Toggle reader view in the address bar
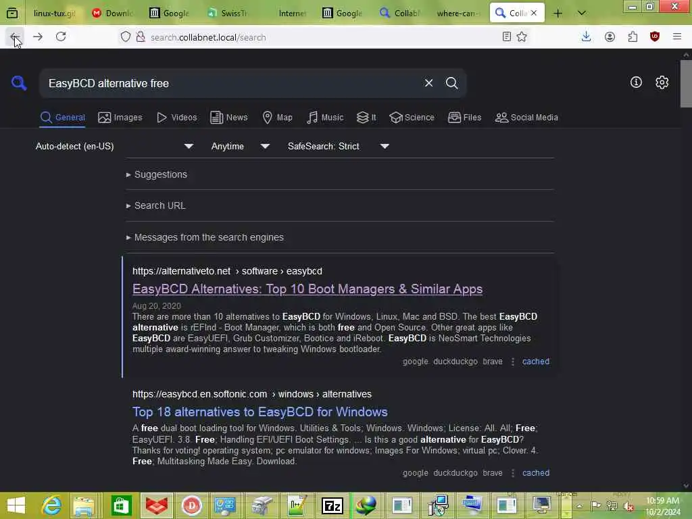Viewport: 692px width, 519px height. [x=507, y=36]
